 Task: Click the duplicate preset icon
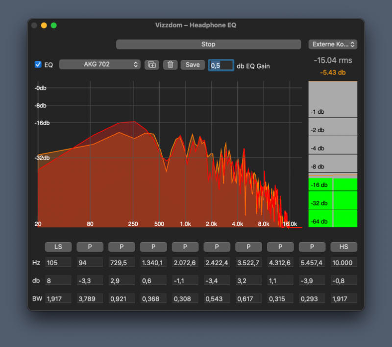coord(151,65)
